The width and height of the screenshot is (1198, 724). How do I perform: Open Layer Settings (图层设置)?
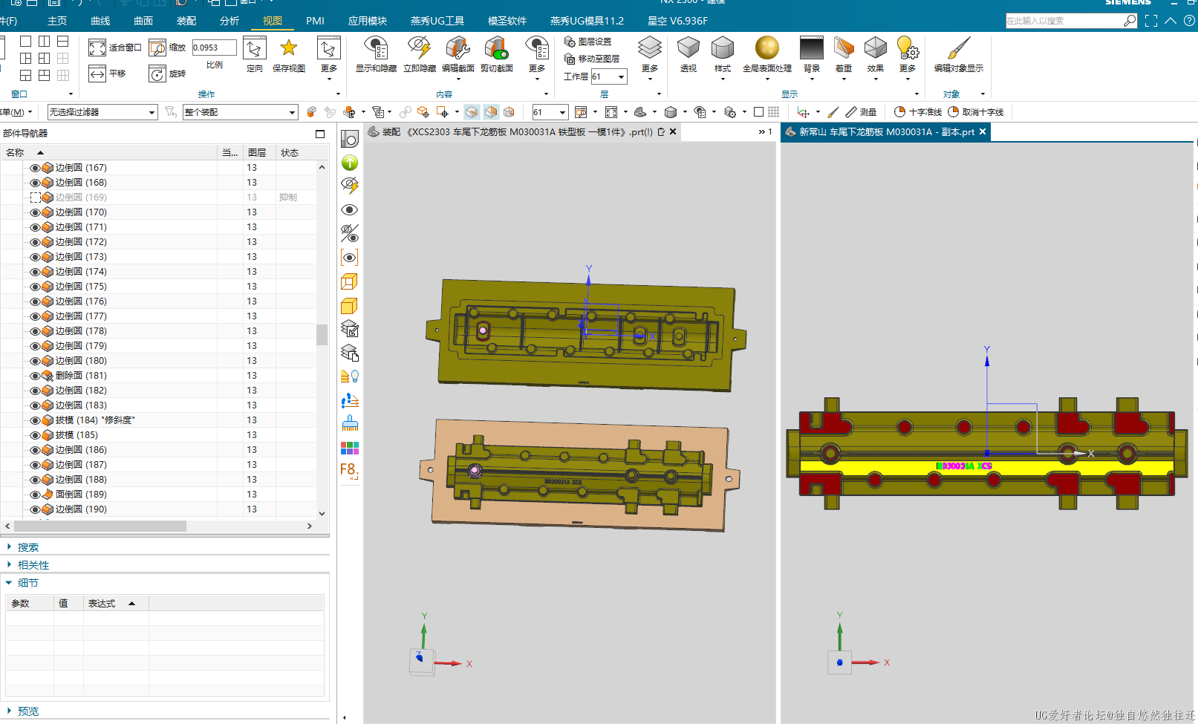pyautogui.click(x=587, y=42)
